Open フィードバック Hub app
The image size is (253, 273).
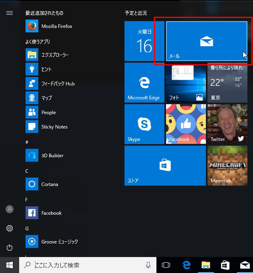pos(50,83)
